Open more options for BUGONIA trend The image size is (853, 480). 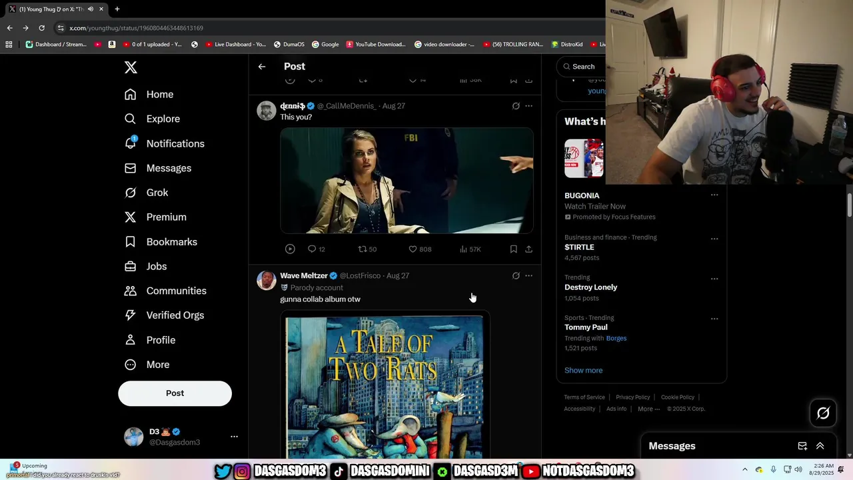(x=714, y=195)
